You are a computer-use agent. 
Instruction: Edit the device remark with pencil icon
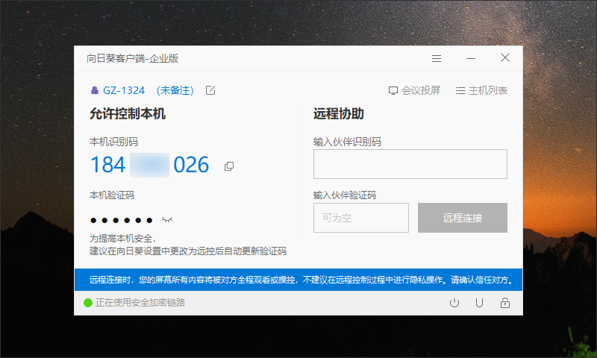pyautogui.click(x=210, y=90)
